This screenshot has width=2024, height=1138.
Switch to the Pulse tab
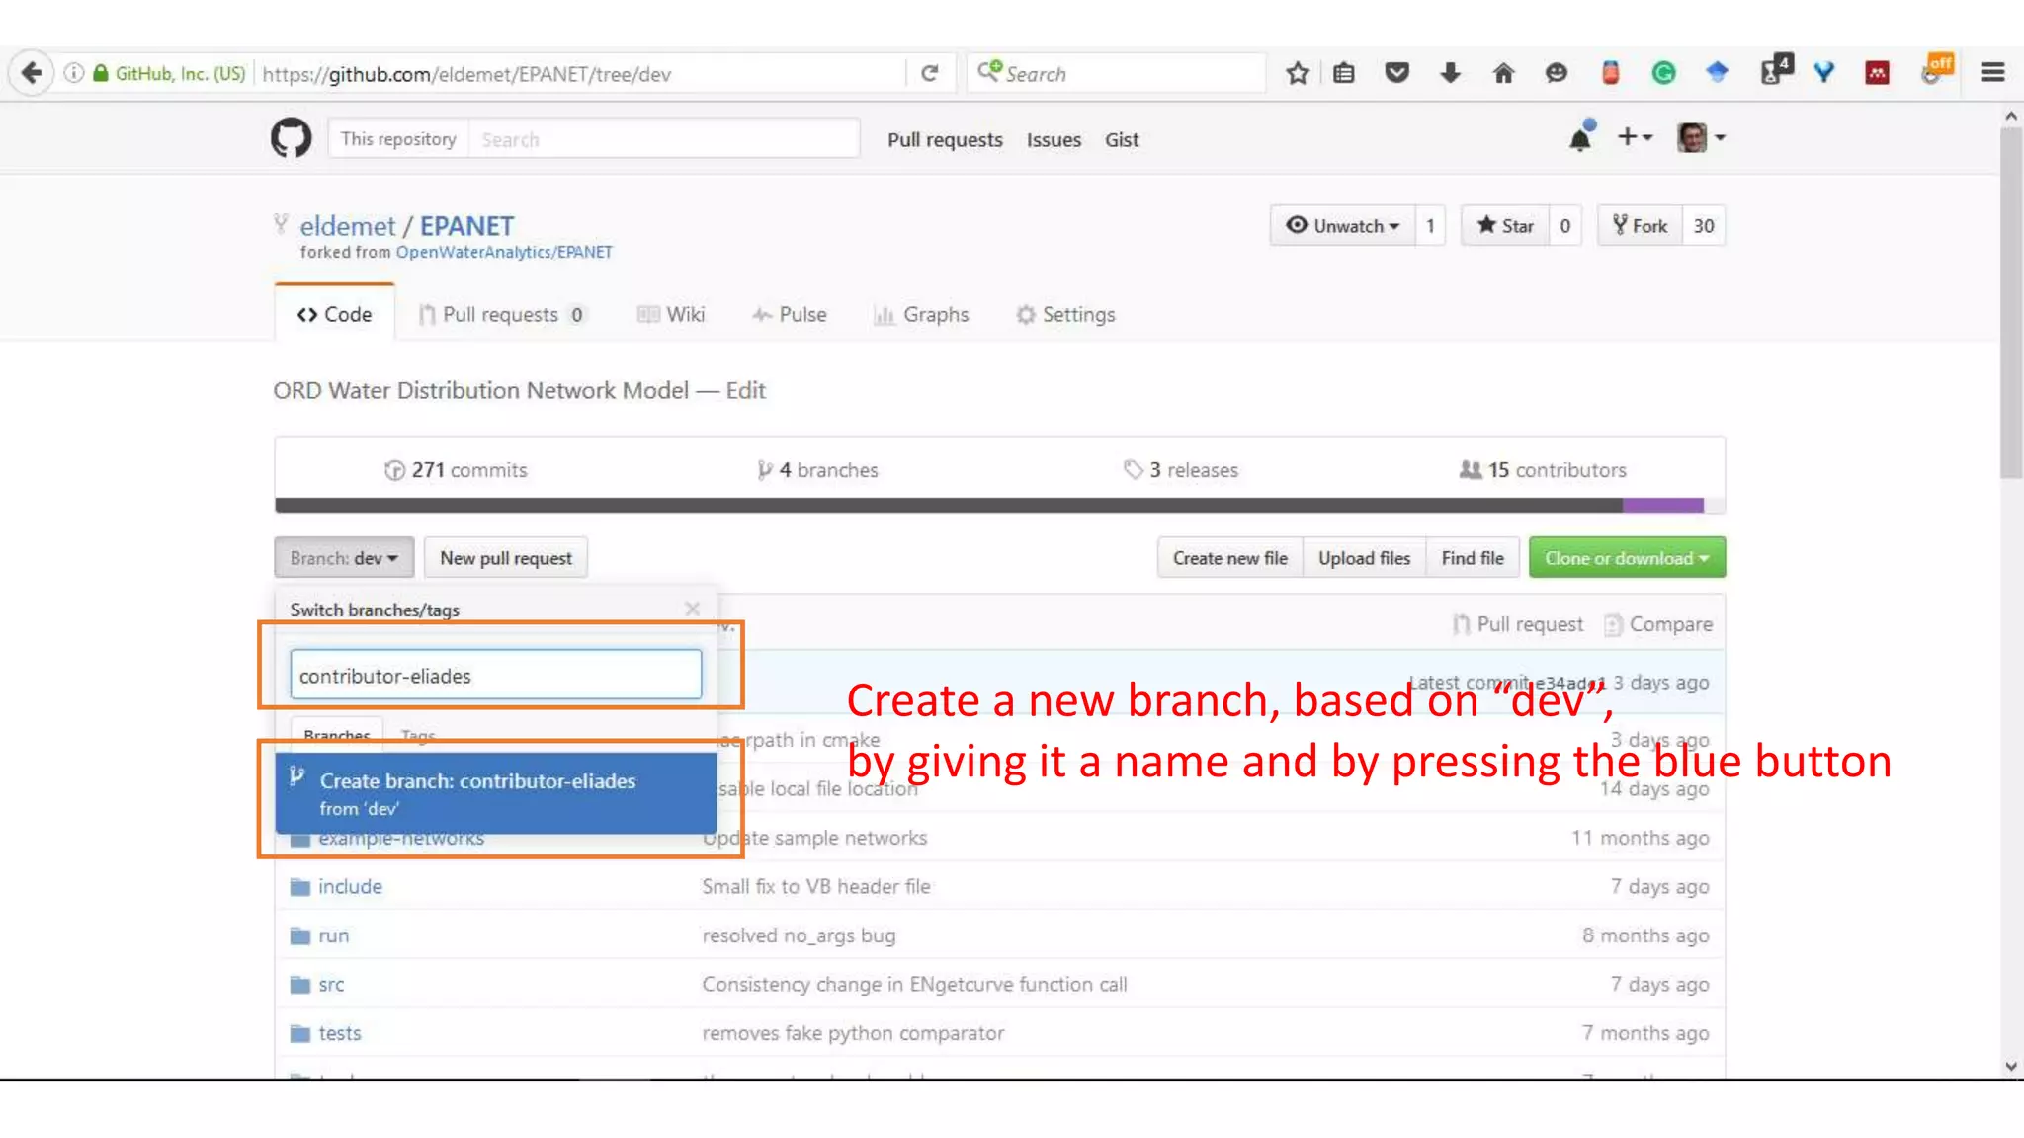tap(789, 314)
